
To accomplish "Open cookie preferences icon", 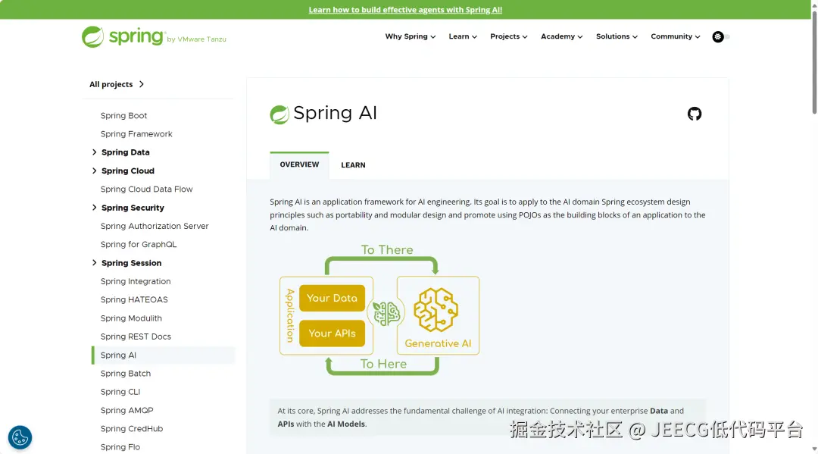I will pos(20,437).
